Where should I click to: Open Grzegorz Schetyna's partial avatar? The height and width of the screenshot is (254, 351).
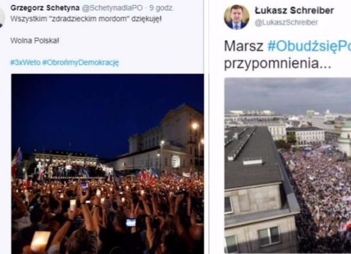(x=2, y=17)
